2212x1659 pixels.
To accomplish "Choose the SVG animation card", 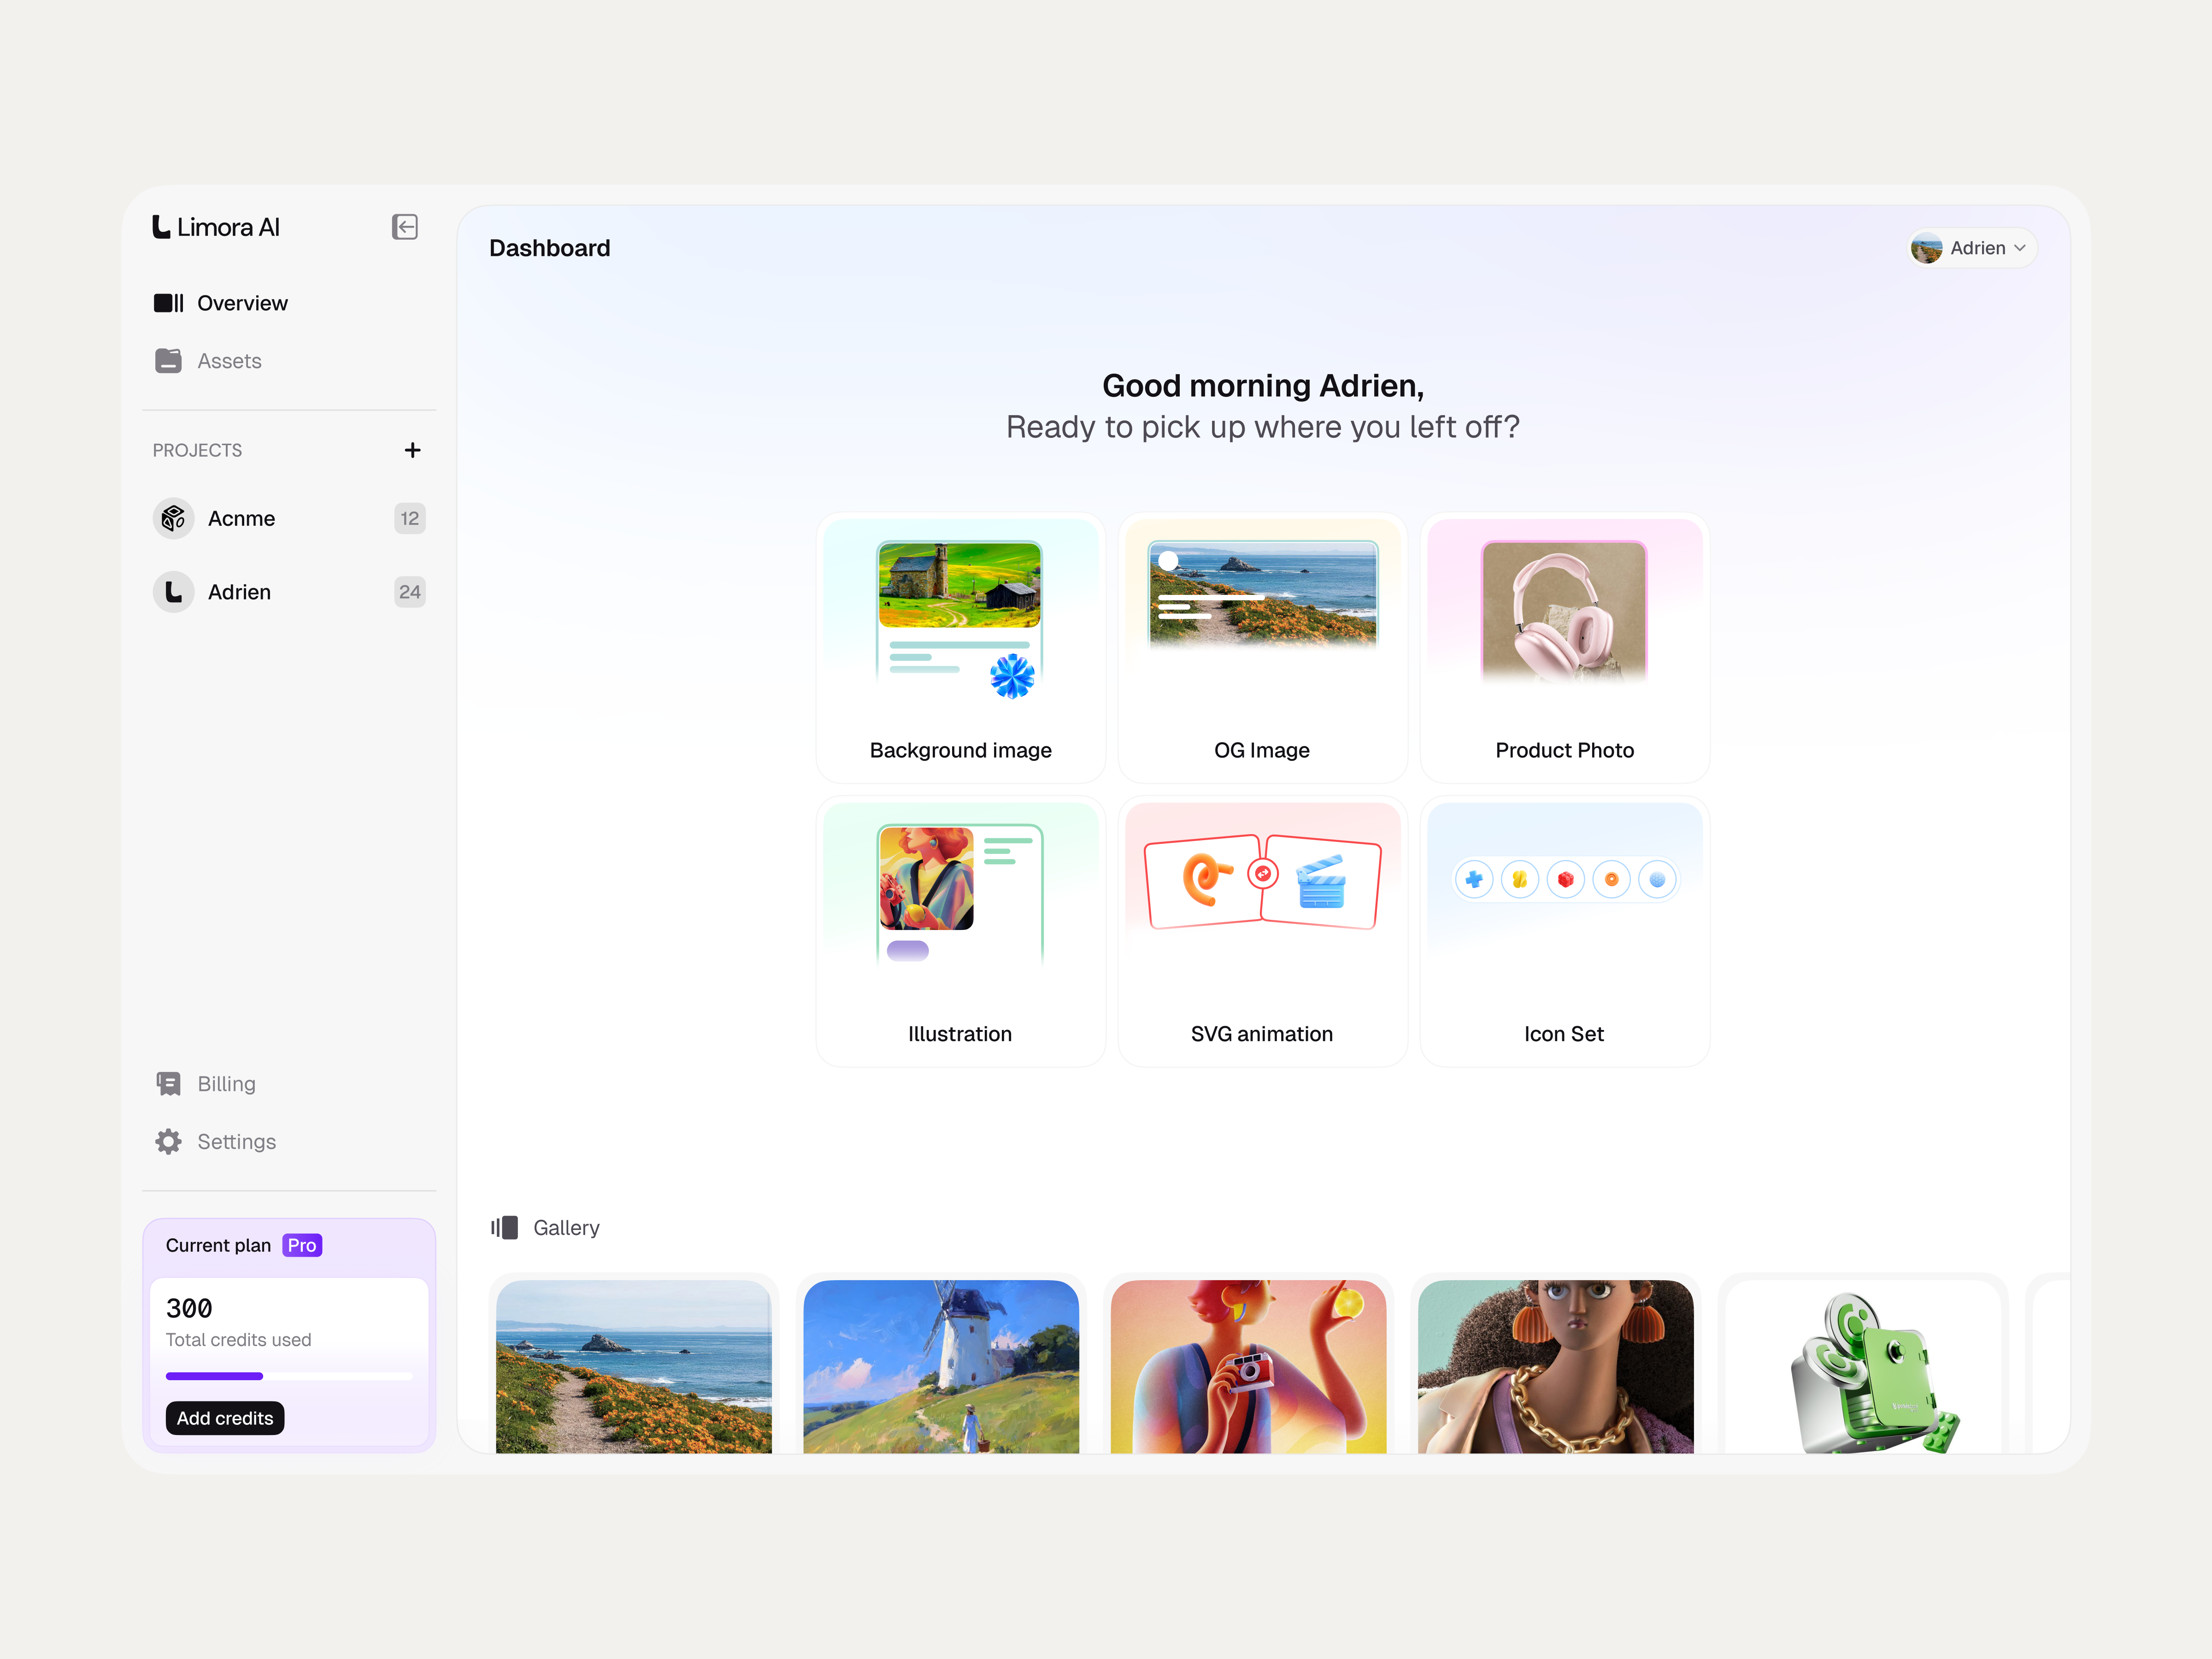I will (1263, 932).
